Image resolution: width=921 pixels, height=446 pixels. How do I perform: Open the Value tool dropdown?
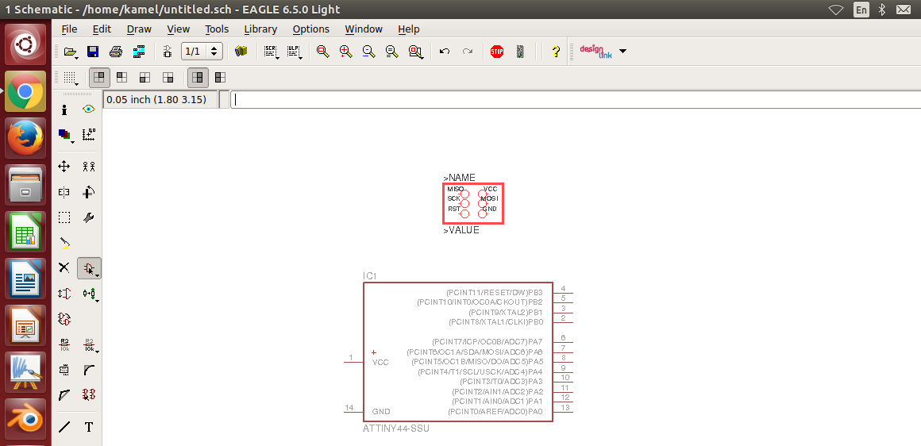pyautogui.click(x=90, y=344)
